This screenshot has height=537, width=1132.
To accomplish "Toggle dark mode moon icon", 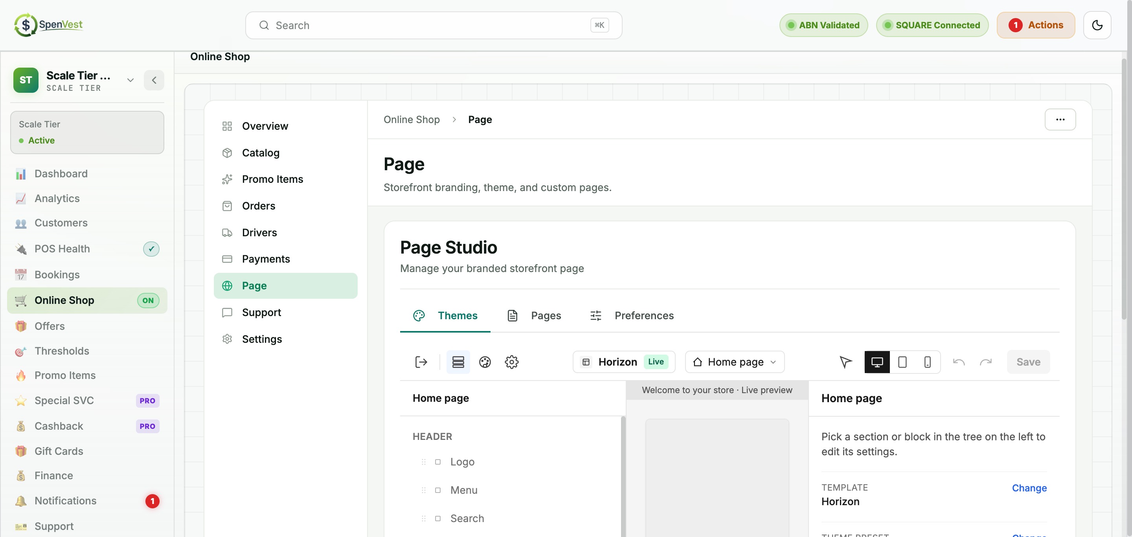I will 1097,25.
